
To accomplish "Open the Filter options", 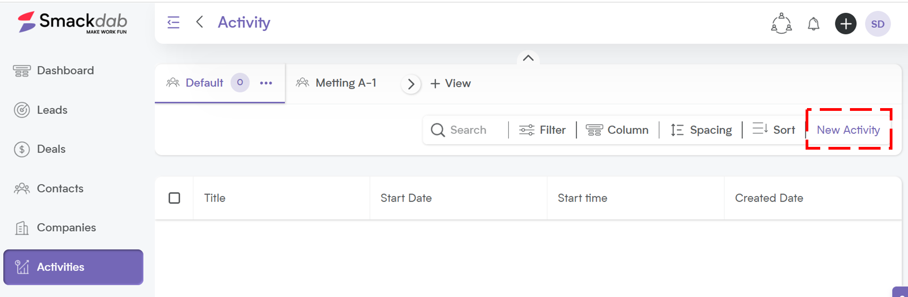I will pyautogui.click(x=542, y=130).
